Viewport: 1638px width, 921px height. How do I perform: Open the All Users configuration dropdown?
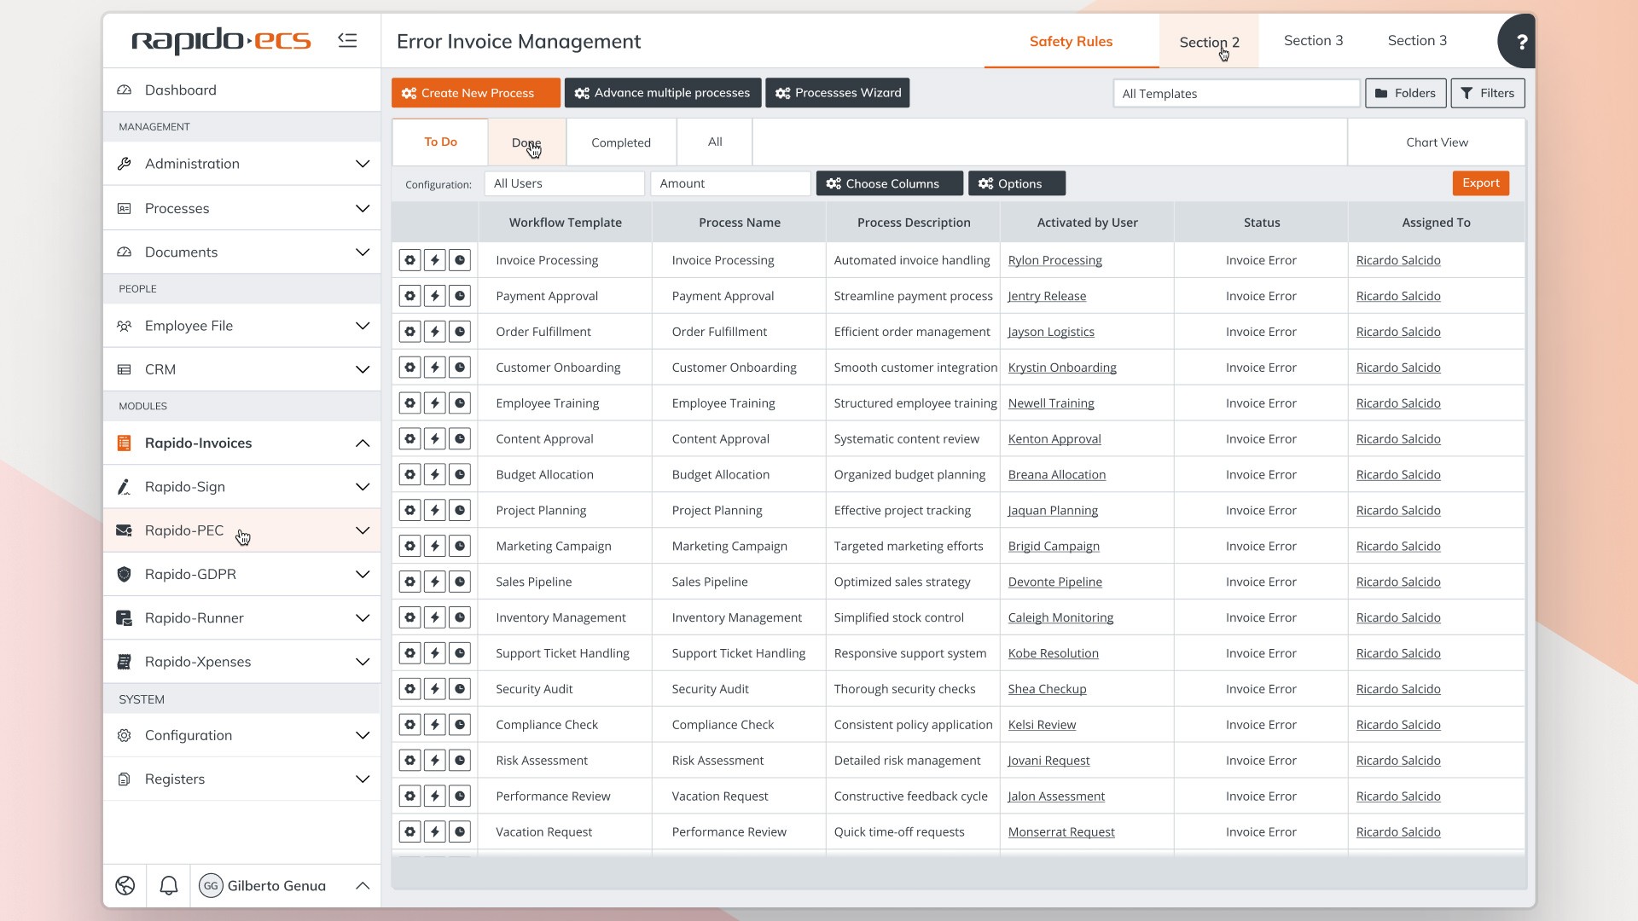564,183
